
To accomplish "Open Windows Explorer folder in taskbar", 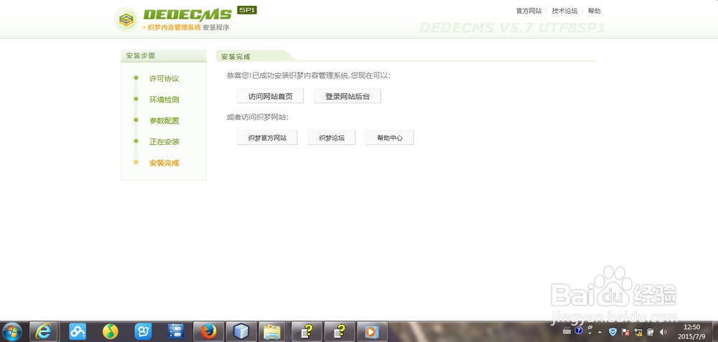I will [274, 332].
